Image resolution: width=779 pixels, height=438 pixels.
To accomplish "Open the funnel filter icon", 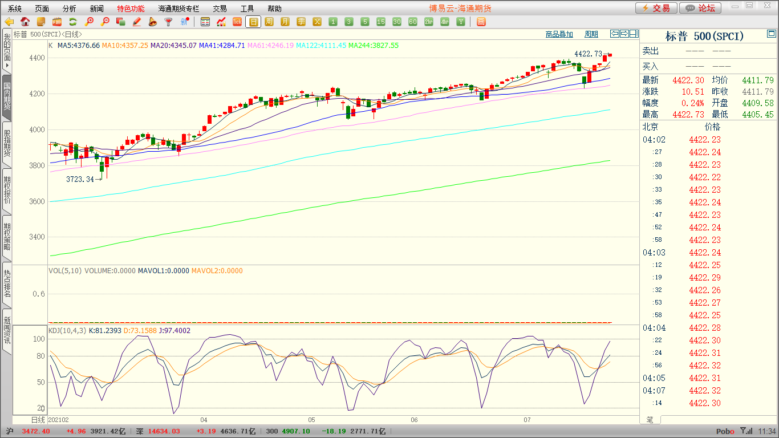I will point(168,22).
